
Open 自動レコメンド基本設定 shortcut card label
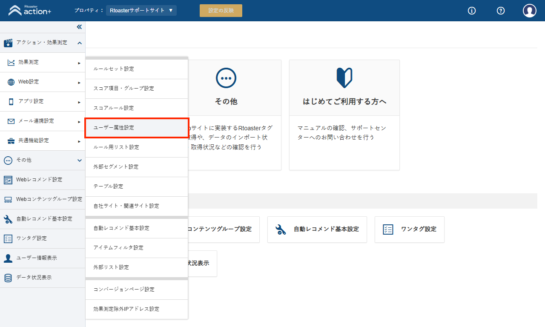[x=326, y=229]
